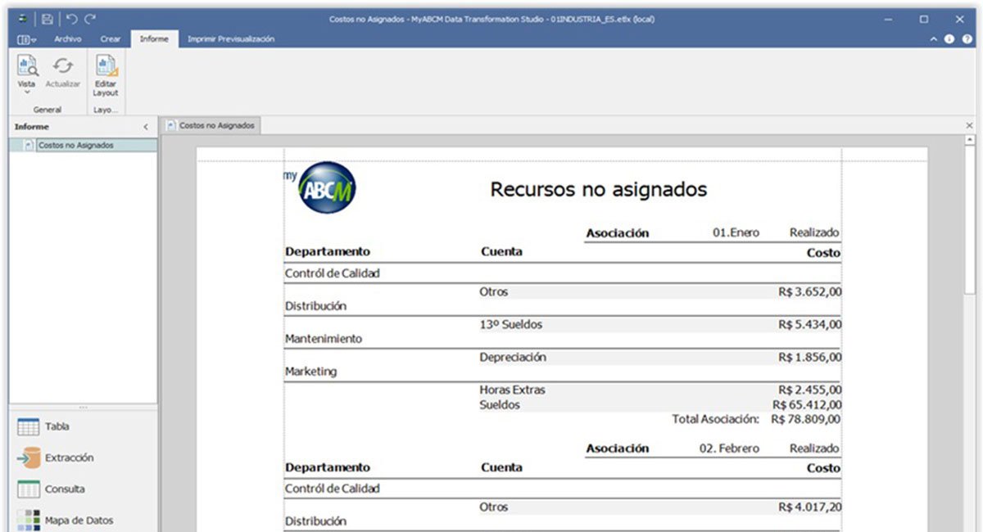The image size is (983, 532).
Task: Click the information icon in top right
Action: [x=949, y=39]
